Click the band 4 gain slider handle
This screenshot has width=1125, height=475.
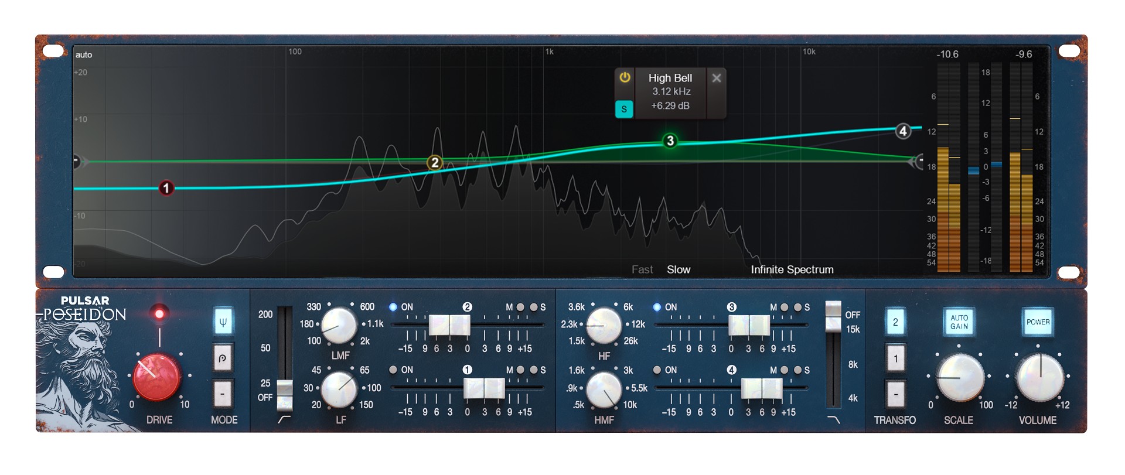pos(762,388)
